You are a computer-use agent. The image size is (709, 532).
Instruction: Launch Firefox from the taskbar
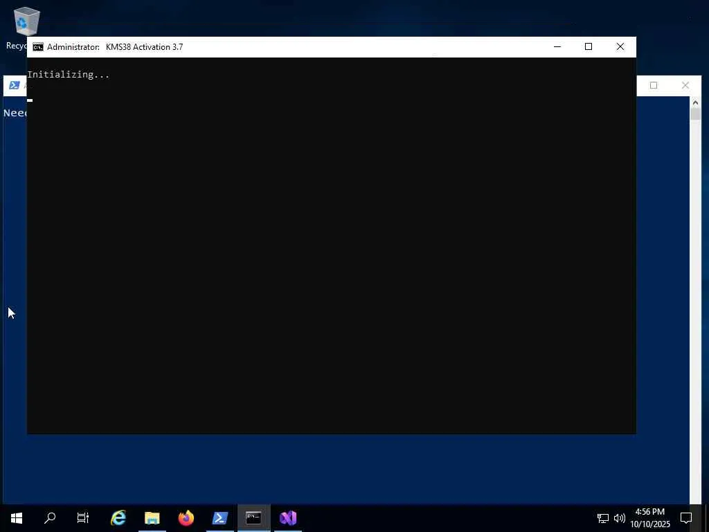pyautogui.click(x=186, y=518)
